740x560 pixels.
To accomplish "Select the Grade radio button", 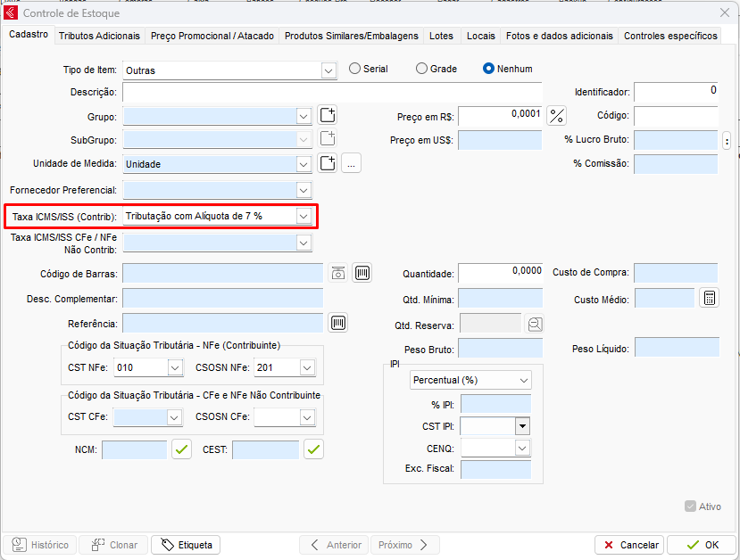I will (x=422, y=69).
